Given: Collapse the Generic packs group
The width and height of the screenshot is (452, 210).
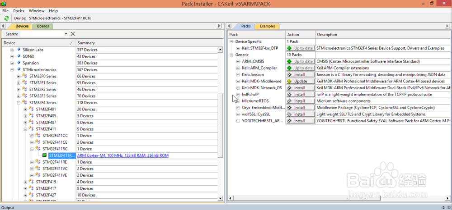Looking at the screenshot, I should 231,55.
